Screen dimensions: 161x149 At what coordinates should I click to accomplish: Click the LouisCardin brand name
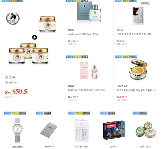[17, 147]
